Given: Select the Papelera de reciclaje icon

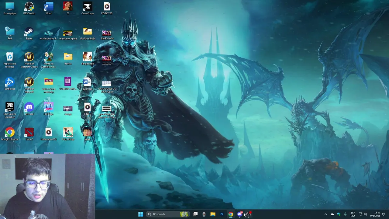Looking at the screenshot, I should coord(10,60).
